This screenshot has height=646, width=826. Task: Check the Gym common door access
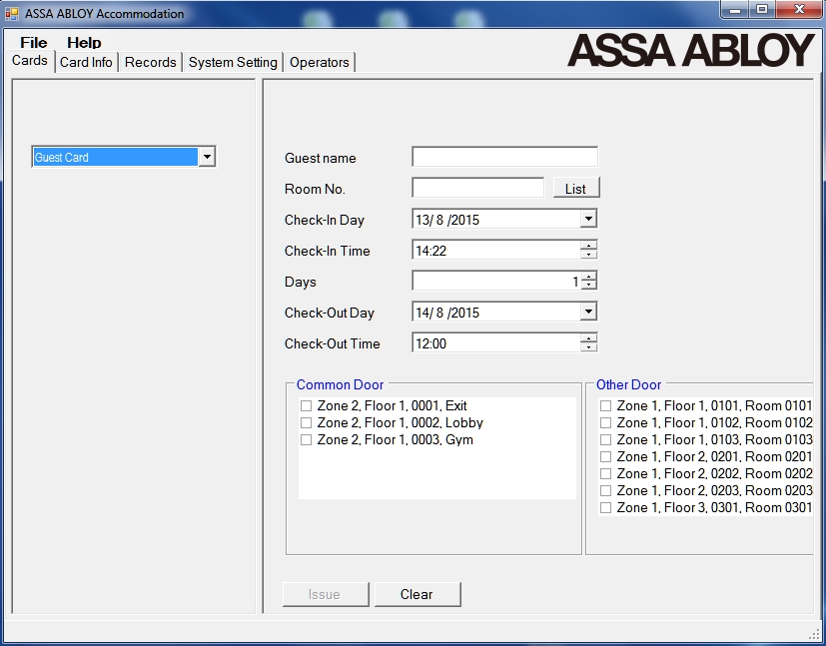pos(306,439)
